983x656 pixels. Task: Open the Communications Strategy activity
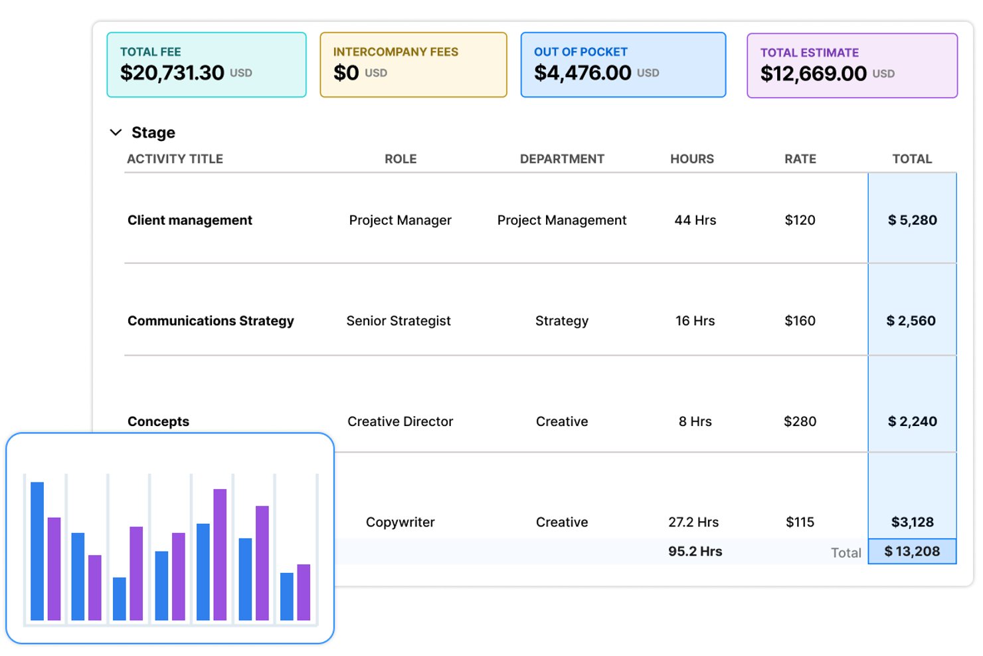tap(211, 320)
